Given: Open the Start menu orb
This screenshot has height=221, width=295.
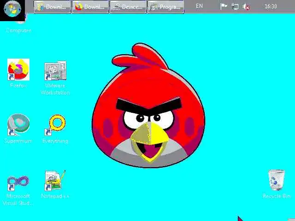Looking at the screenshot, I should (12, 9).
